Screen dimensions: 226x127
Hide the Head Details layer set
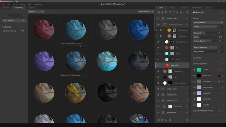pos(158,89)
